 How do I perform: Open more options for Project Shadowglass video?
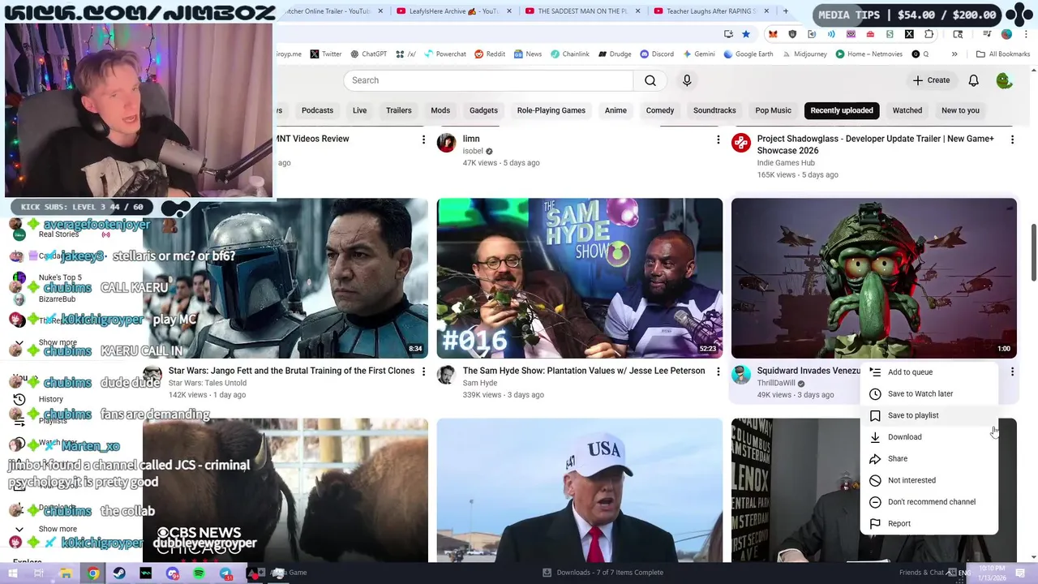click(1012, 140)
